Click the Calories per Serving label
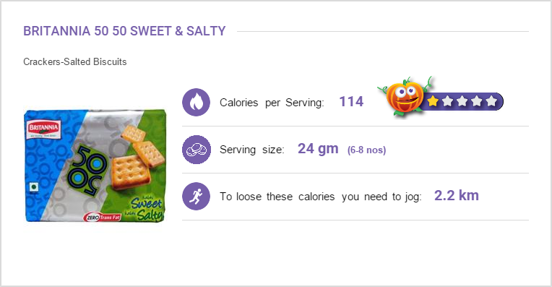The height and width of the screenshot is (287, 552). coord(272,103)
